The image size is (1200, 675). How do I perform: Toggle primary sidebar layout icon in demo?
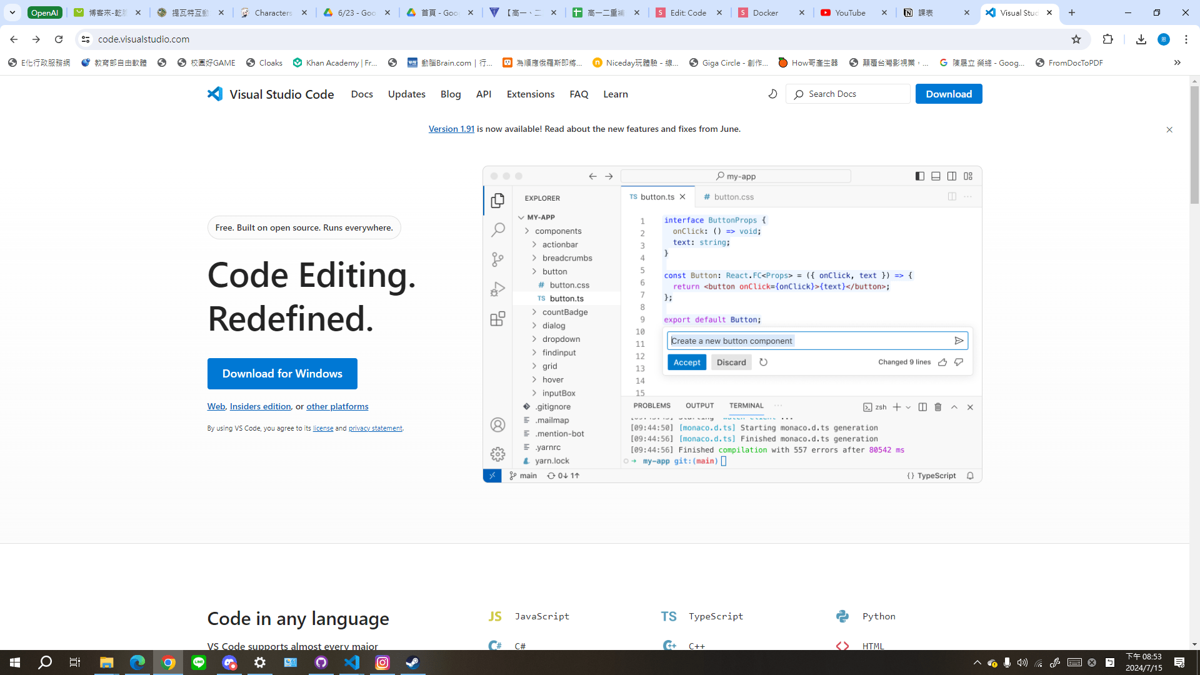pos(920,176)
